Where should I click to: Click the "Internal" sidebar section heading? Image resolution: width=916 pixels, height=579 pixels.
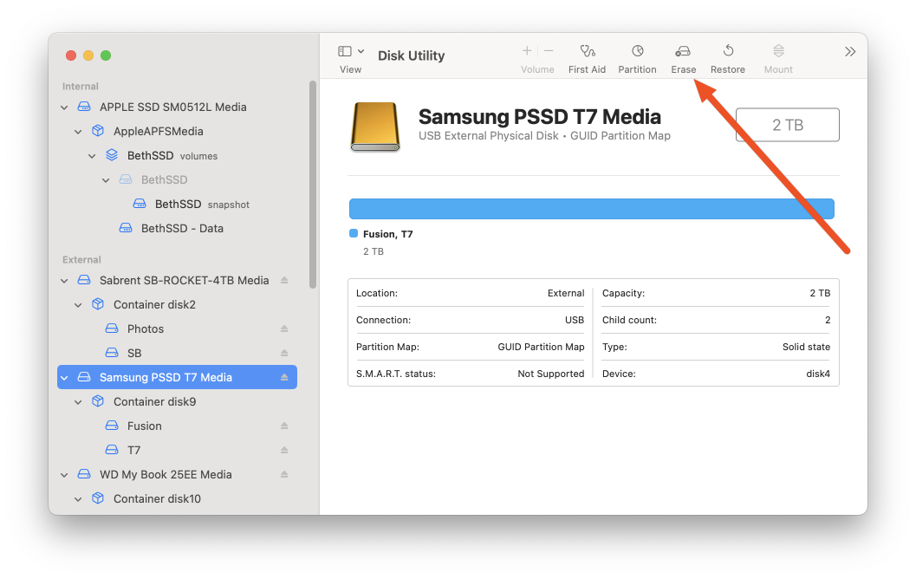81,86
